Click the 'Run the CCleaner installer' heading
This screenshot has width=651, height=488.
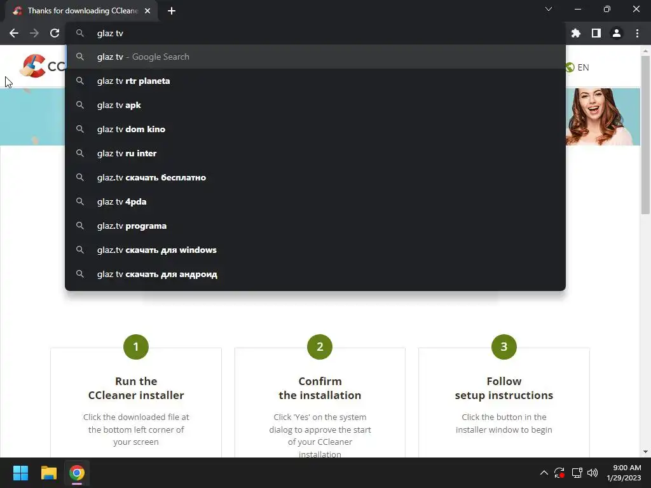coord(136,388)
